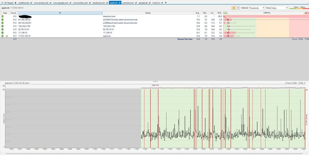Click the three-dot splitter above timeline graph
The width and height of the screenshot is (309, 155).
pos(155,81)
